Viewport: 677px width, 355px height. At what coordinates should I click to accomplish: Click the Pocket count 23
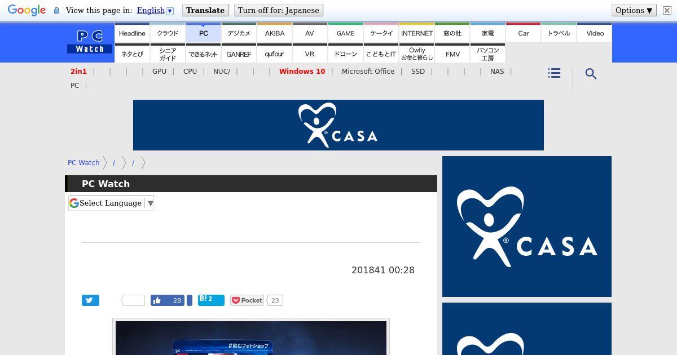coord(275,300)
